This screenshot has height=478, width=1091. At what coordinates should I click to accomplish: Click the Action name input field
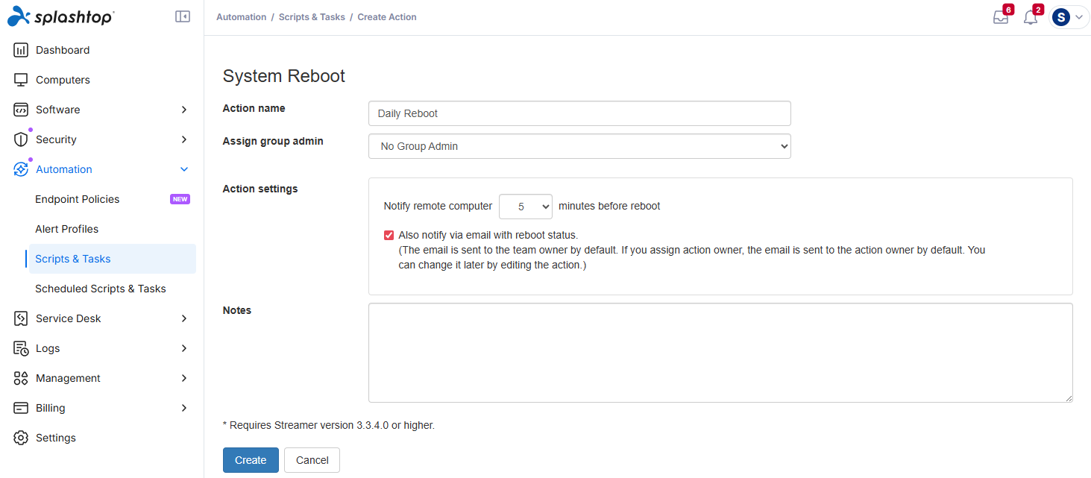pos(579,113)
